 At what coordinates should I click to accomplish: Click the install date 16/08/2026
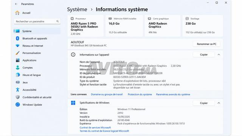[x=124, y=117]
